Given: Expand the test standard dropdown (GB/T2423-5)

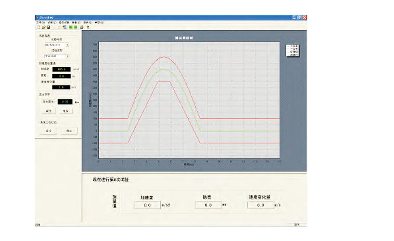Looking at the screenshot, I should pos(67,45).
